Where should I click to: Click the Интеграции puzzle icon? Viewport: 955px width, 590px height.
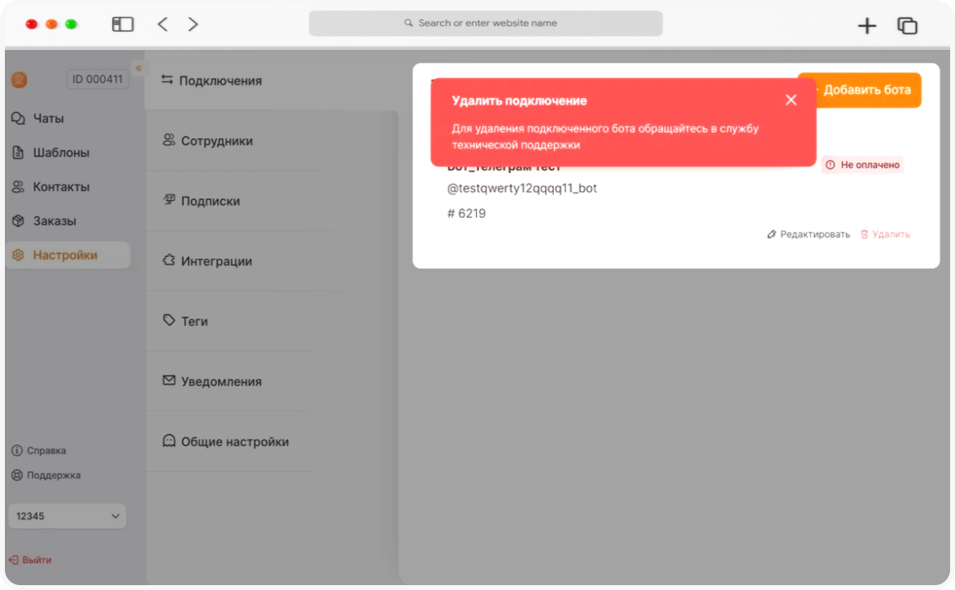[x=168, y=260]
